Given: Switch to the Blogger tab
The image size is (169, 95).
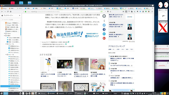Looking at the screenshot, I should point(4,8).
